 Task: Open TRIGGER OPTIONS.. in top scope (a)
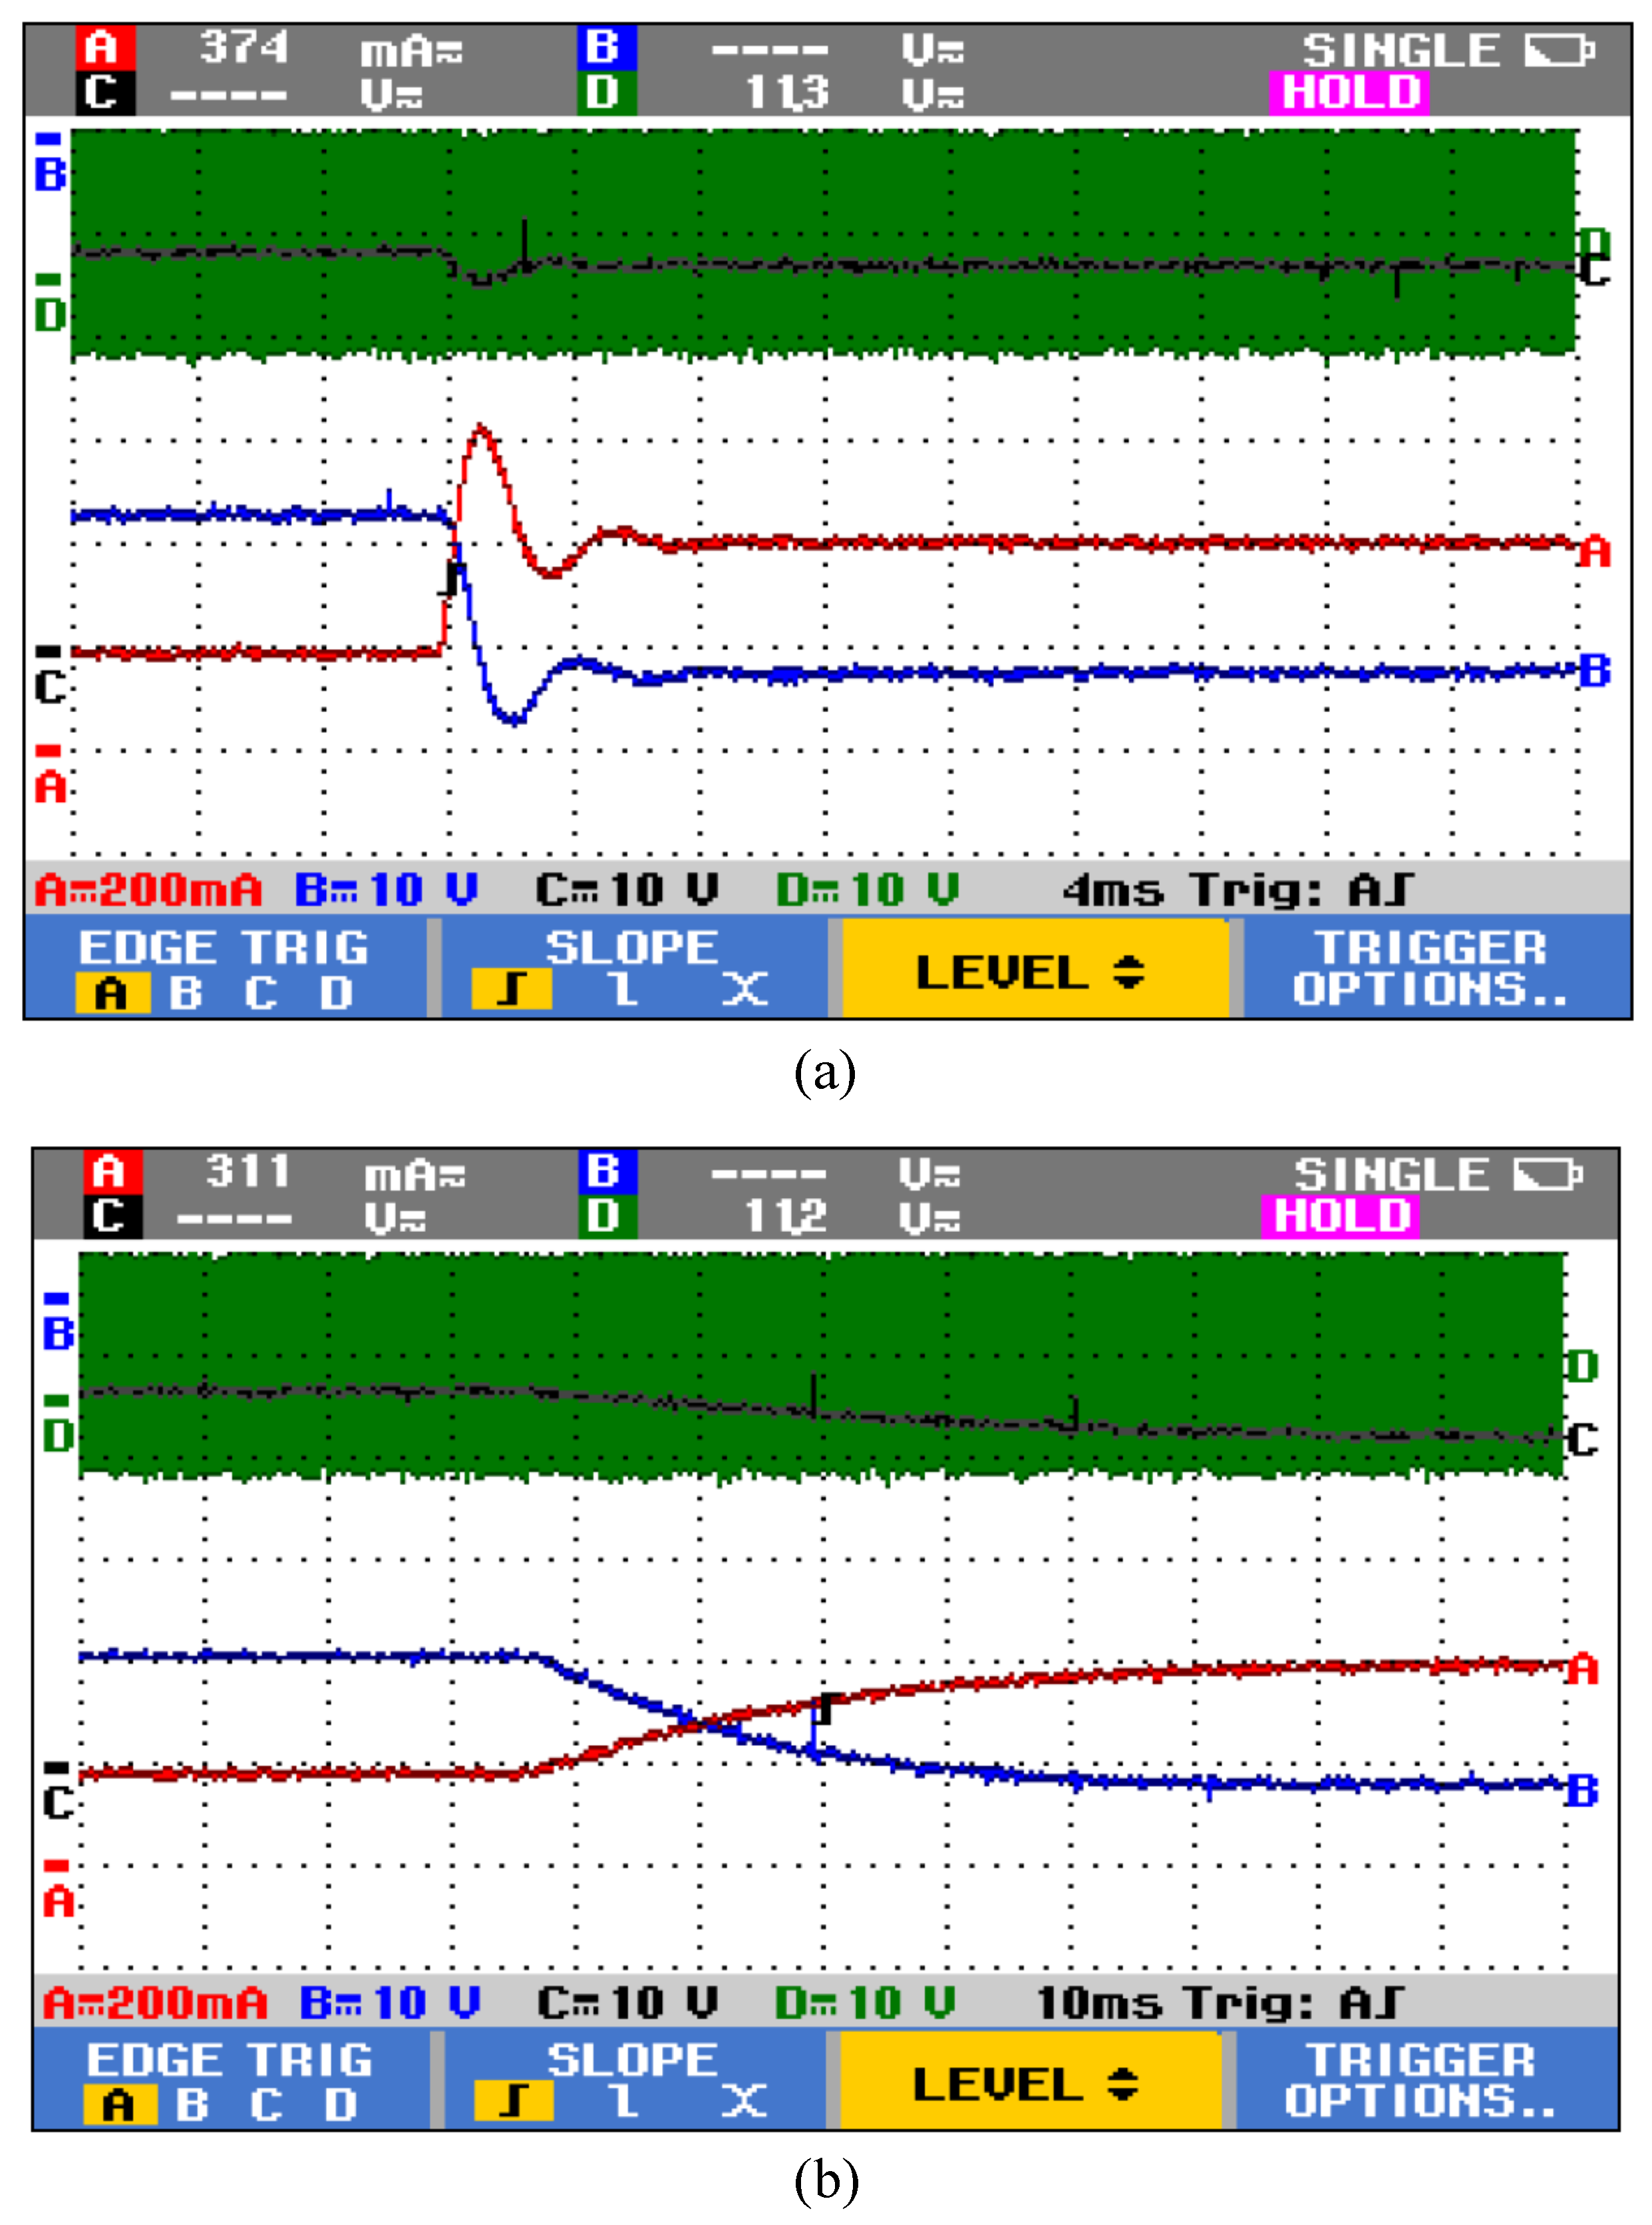click(x=1430, y=968)
